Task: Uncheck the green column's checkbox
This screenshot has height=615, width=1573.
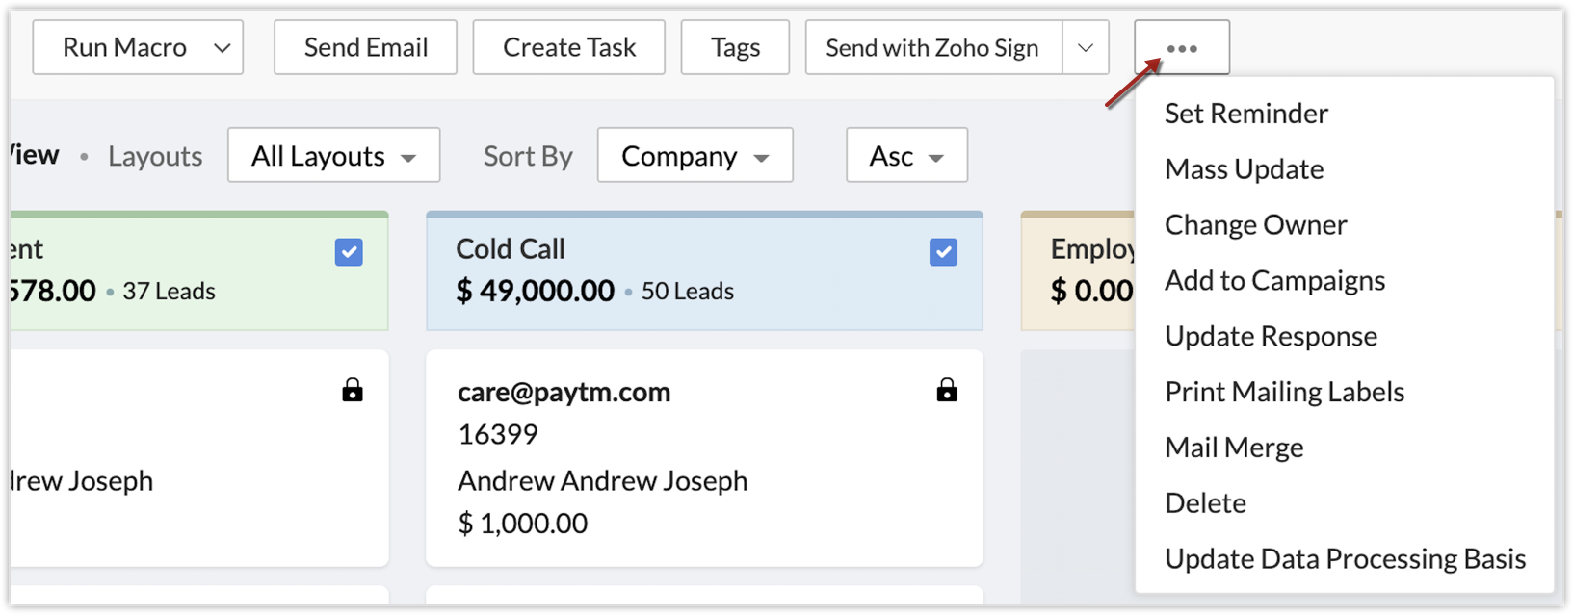Action: coord(349,252)
